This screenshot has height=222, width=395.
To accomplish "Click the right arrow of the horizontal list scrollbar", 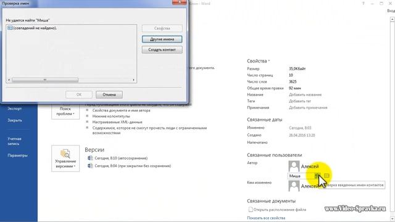I will click(x=134, y=80).
